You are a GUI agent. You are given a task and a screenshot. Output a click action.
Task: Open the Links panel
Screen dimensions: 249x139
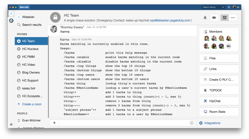(x=219, y=69)
